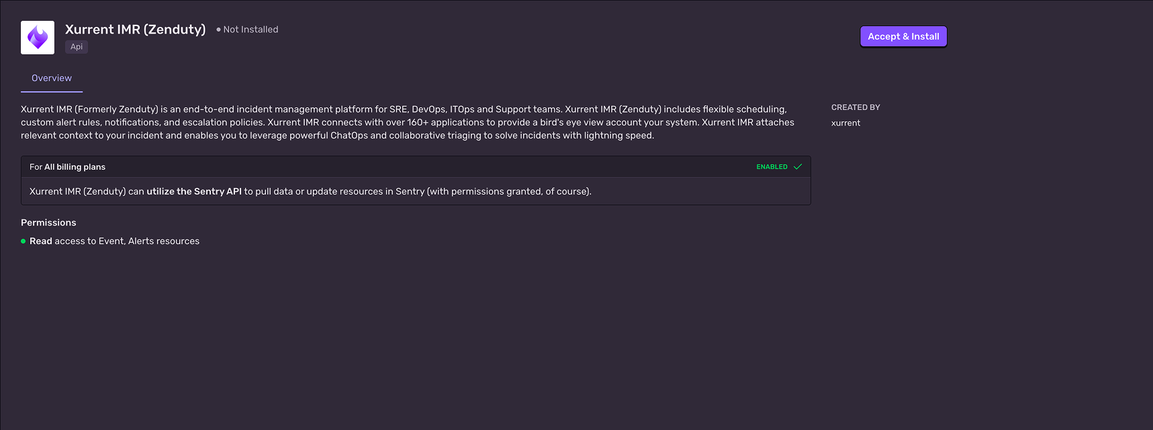Click the green ENABLED label
This screenshot has height=430, width=1153.
(x=772, y=167)
